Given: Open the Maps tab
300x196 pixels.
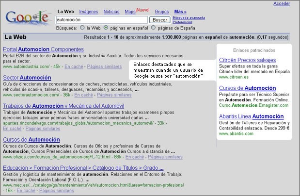Looking at the screenshot, I should pyautogui.click(x=130, y=12).
